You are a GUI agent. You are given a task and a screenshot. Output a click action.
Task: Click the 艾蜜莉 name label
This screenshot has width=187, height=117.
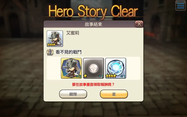coord(73,33)
